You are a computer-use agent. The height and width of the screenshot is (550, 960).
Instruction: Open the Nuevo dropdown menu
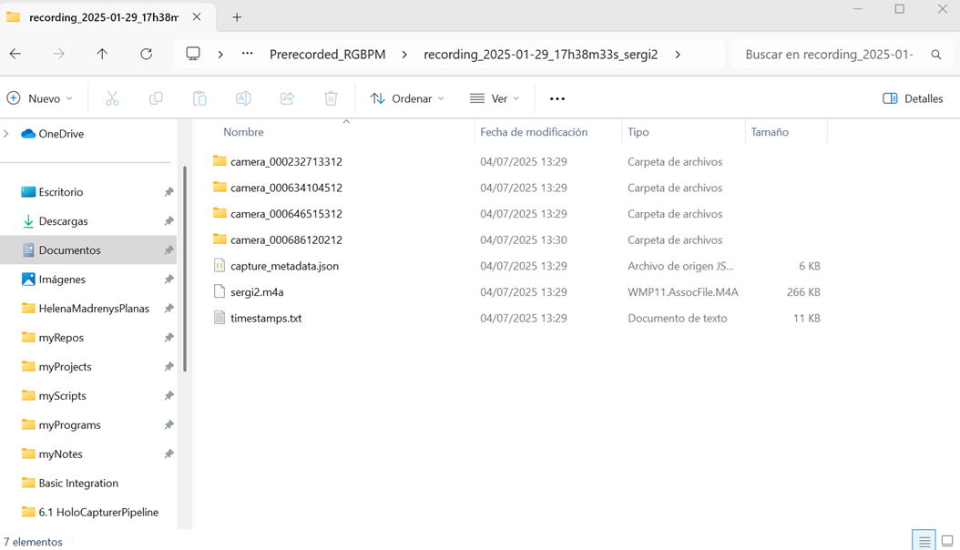40,98
